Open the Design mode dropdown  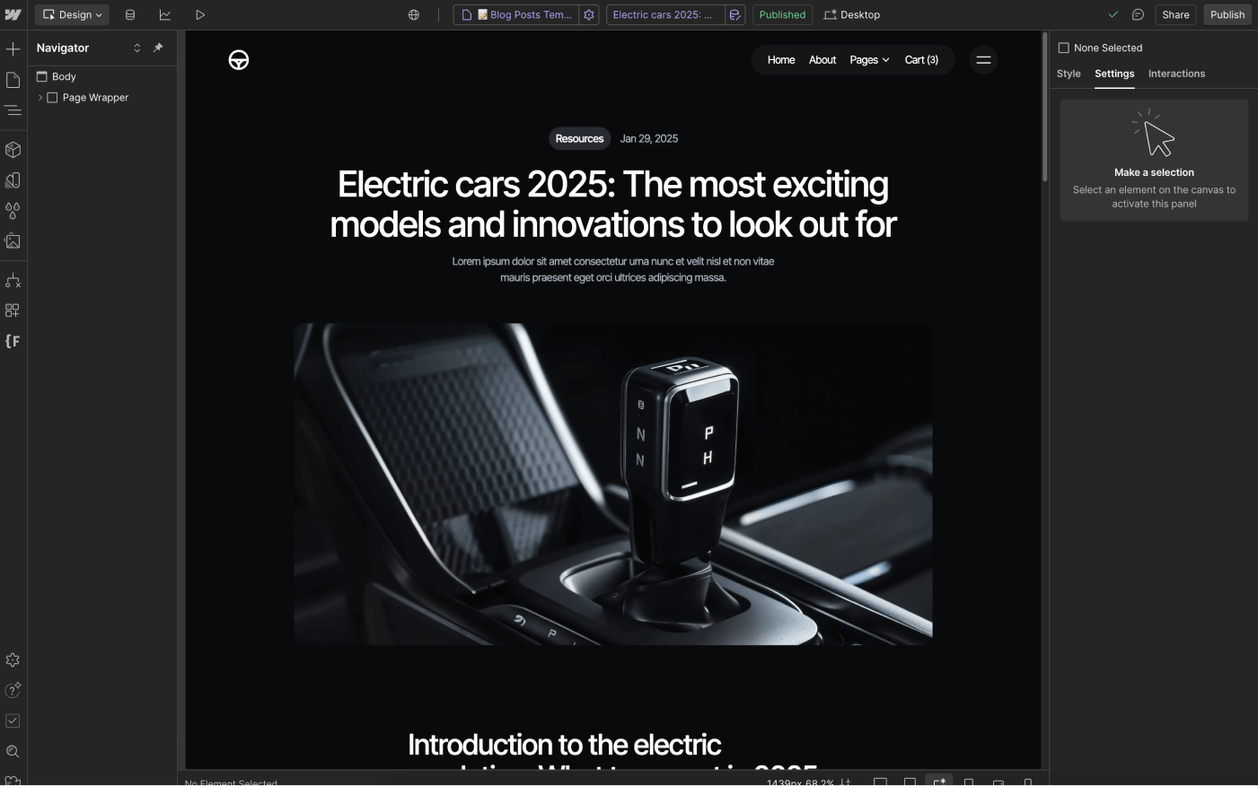pos(72,14)
